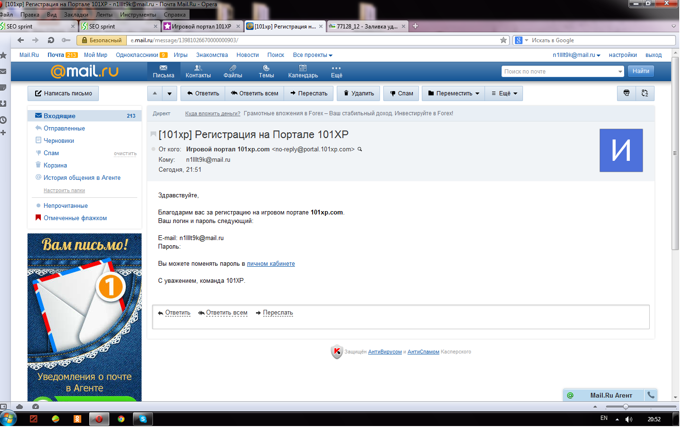The height and width of the screenshot is (427, 684).
Task: Click the @mail.ru logo
Action: [85, 71]
